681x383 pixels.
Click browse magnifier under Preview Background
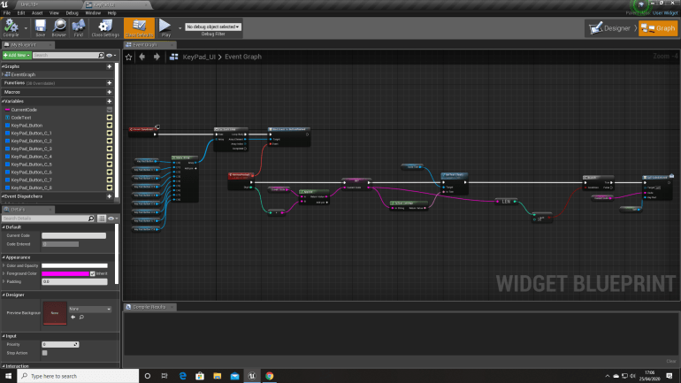(81, 318)
